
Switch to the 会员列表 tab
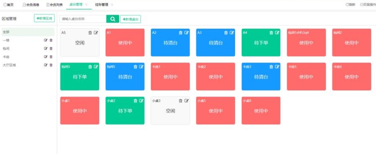(x=54, y=5)
